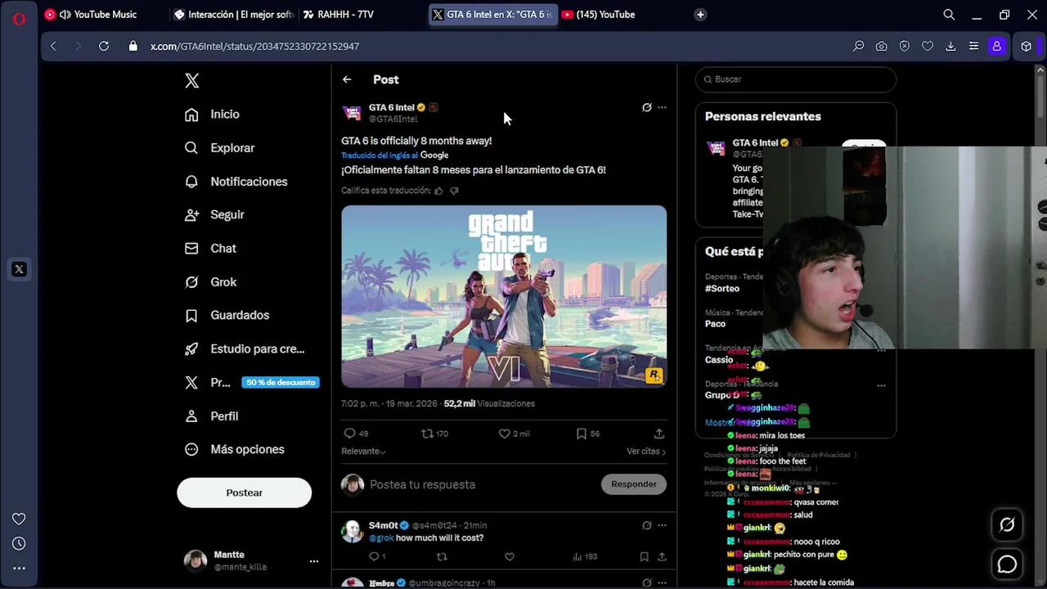Click the Guardados bookmark icon

click(191, 315)
